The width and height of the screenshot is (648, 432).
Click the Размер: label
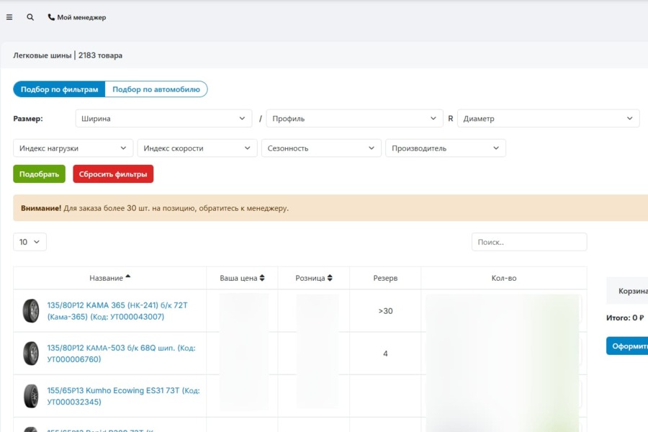tap(28, 119)
